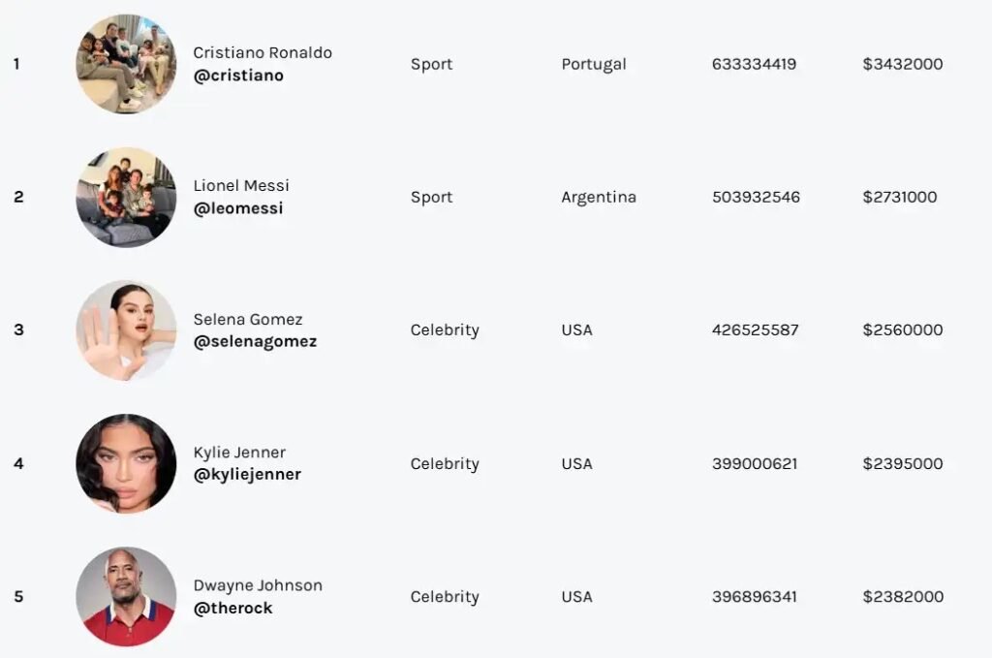992x658 pixels.
Task: Click Ronaldo's follower count 633334419
Action: point(754,64)
